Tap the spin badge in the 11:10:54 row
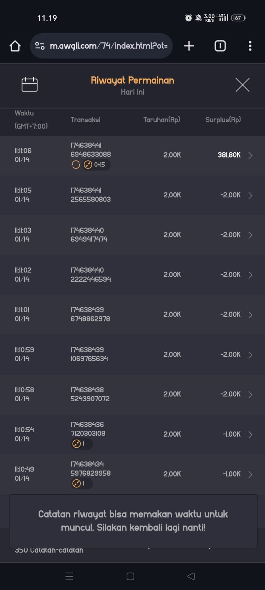 pyautogui.click(x=81, y=444)
